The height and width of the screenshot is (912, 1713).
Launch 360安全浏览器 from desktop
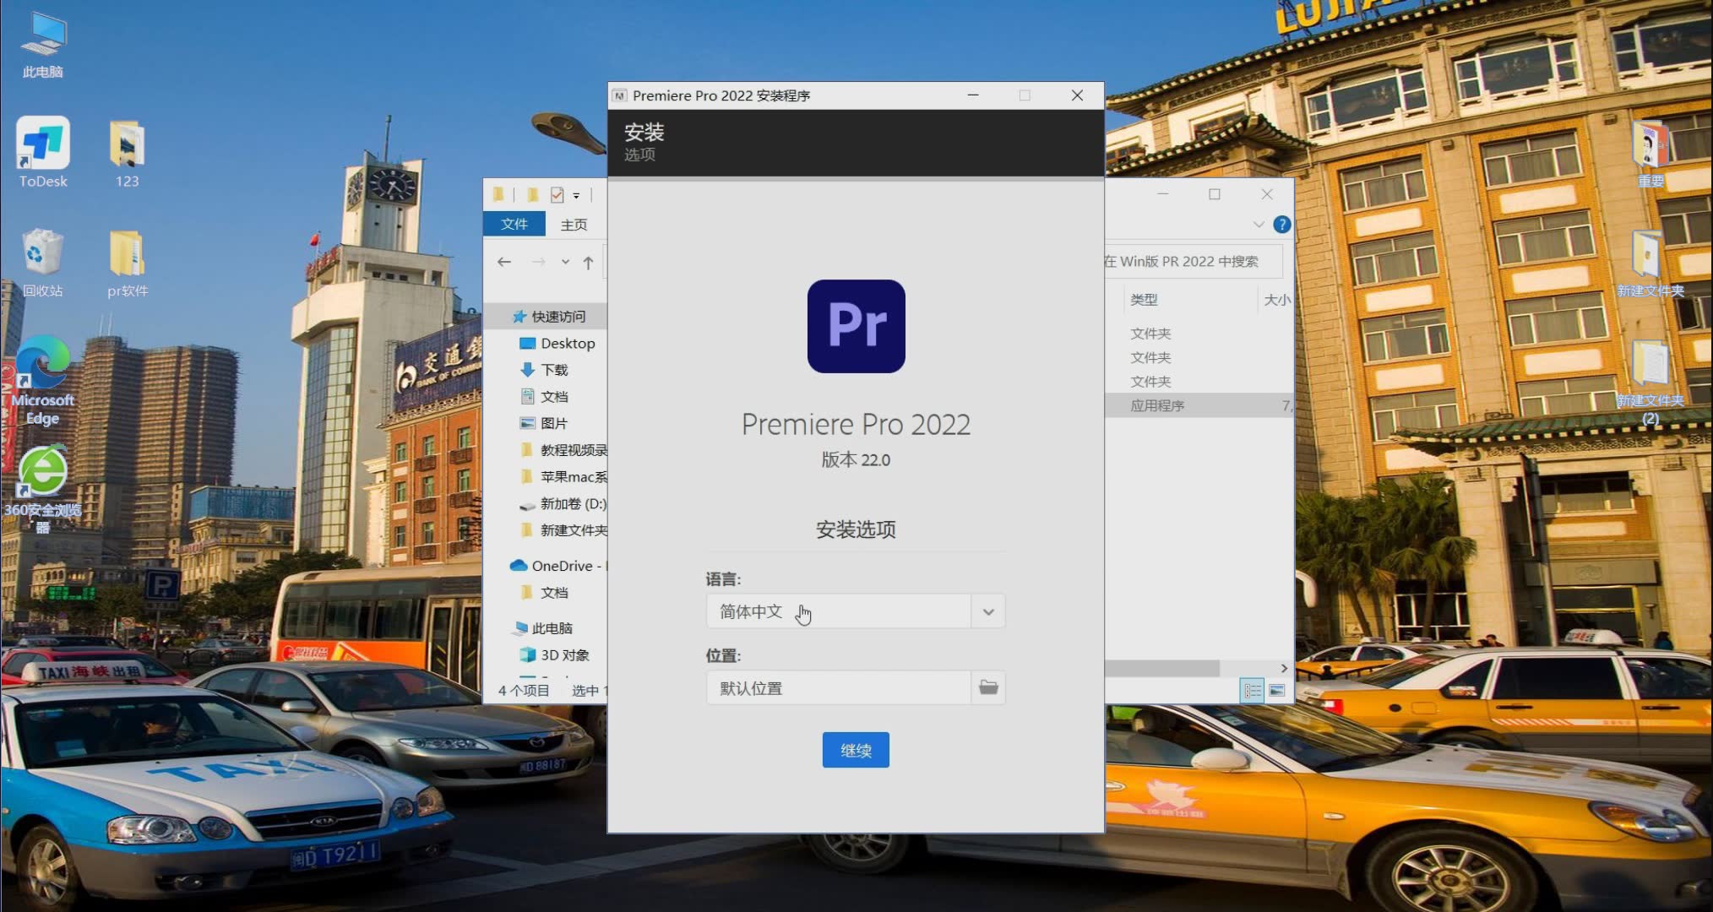(x=42, y=490)
